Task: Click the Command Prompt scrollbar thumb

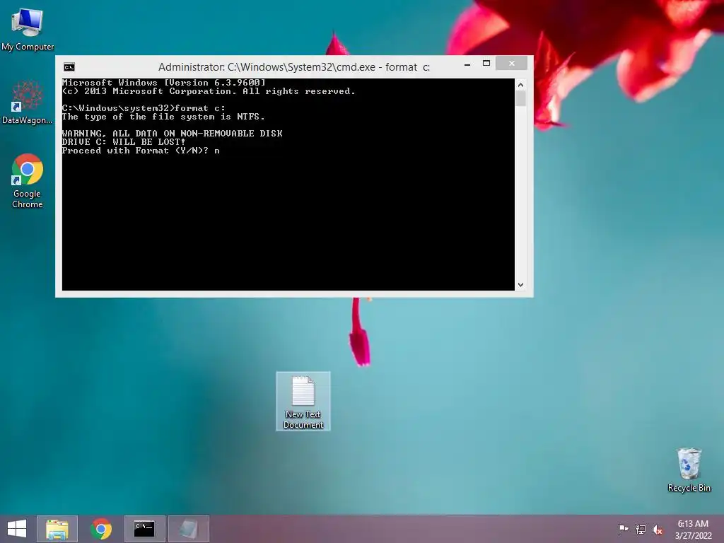Action: pos(521,98)
